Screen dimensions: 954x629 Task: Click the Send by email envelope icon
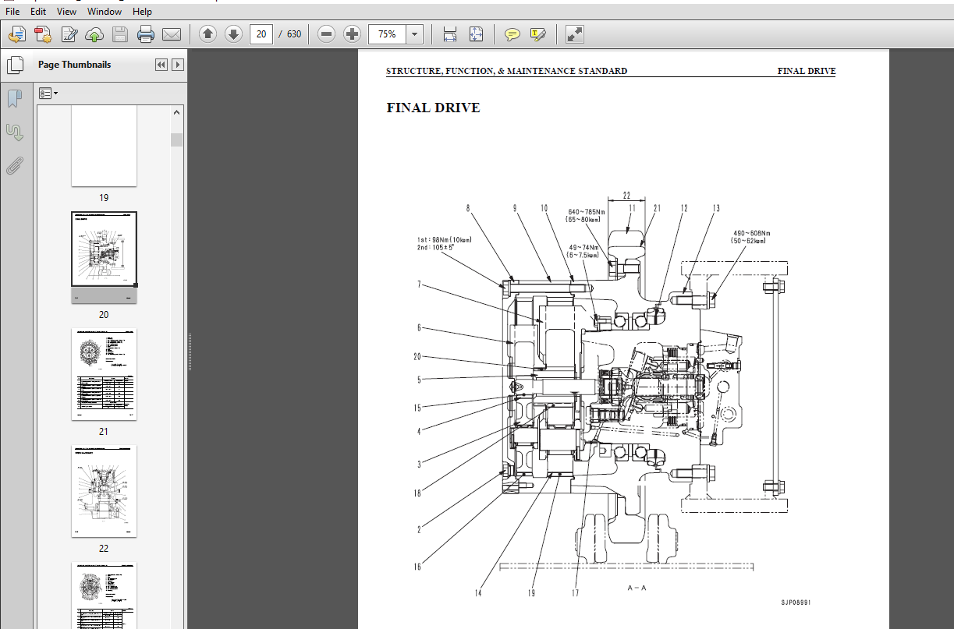tap(171, 34)
